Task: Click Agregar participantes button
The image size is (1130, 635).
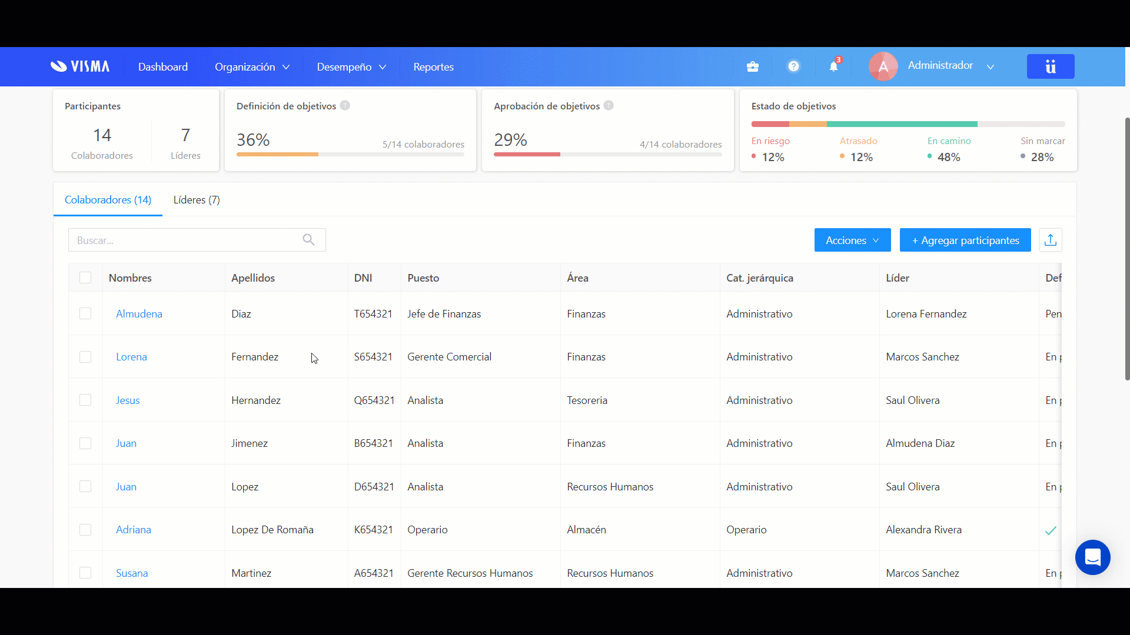Action: click(965, 240)
